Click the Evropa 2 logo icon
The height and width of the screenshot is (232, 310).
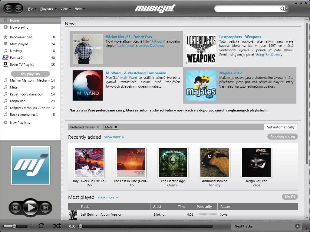[x=5, y=58]
